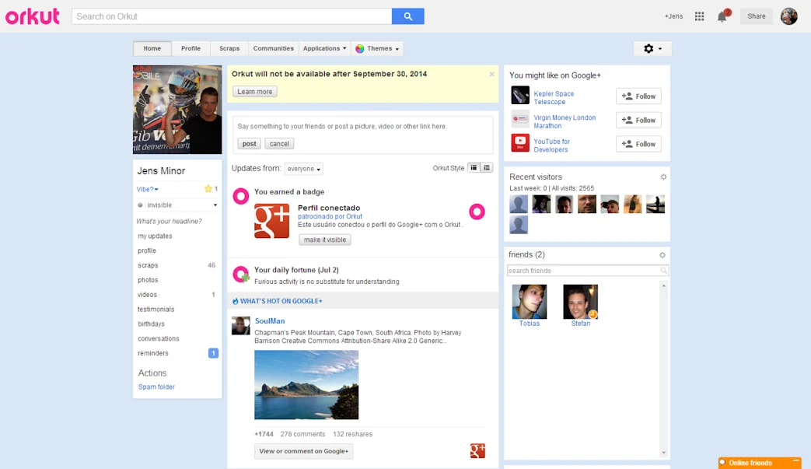Screen dimensions: 811x469
Task: Switch to the compact list view style
Action: [487, 167]
